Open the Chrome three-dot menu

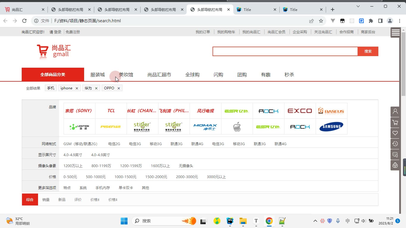(x=399, y=21)
